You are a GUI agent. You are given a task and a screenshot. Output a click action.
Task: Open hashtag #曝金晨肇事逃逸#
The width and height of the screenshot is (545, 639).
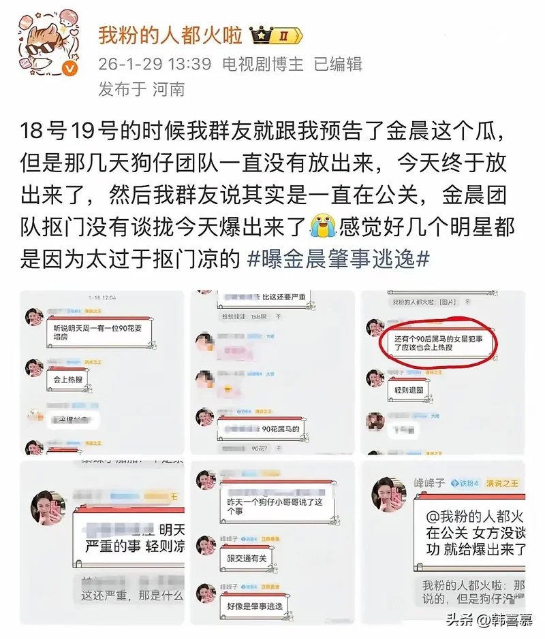click(338, 259)
